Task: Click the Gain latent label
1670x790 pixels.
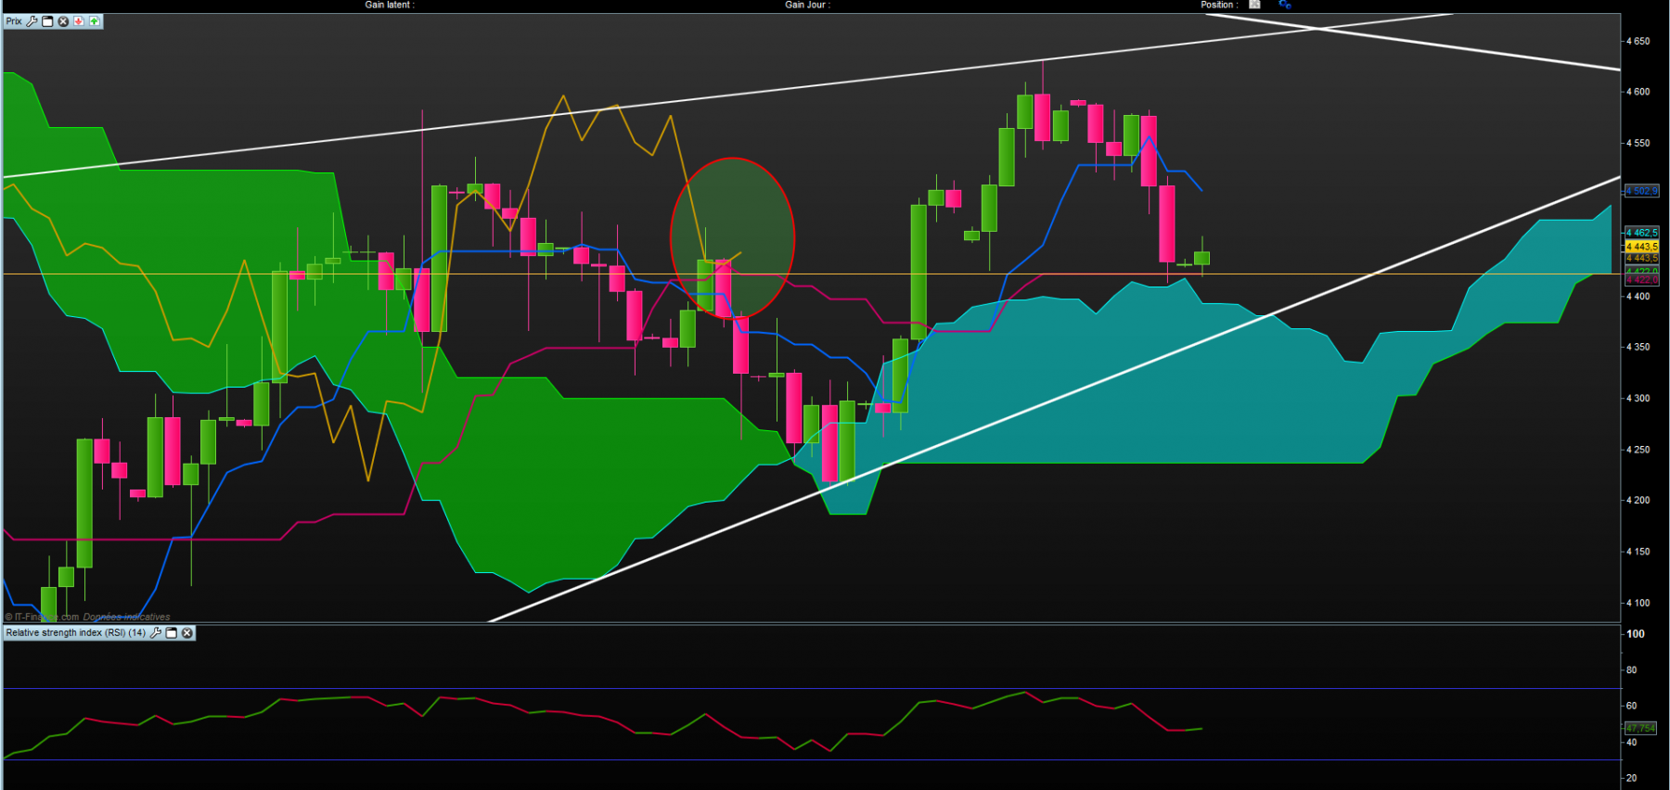Action: [390, 5]
